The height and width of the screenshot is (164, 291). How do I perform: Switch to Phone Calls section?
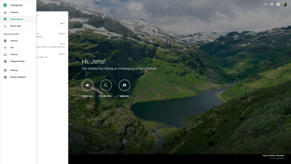16,26
